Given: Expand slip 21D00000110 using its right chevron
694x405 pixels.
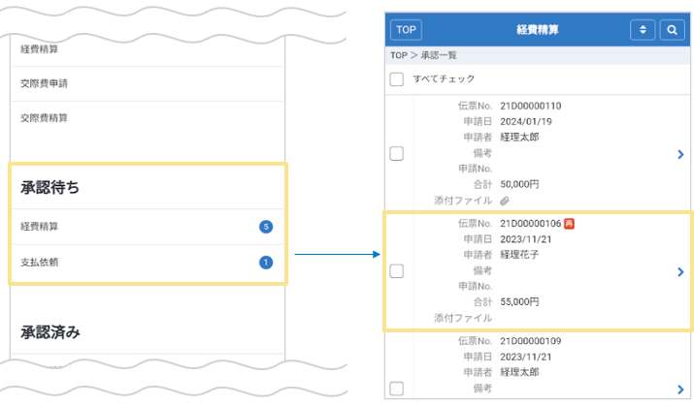Looking at the screenshot, I should tap(680, 154).
